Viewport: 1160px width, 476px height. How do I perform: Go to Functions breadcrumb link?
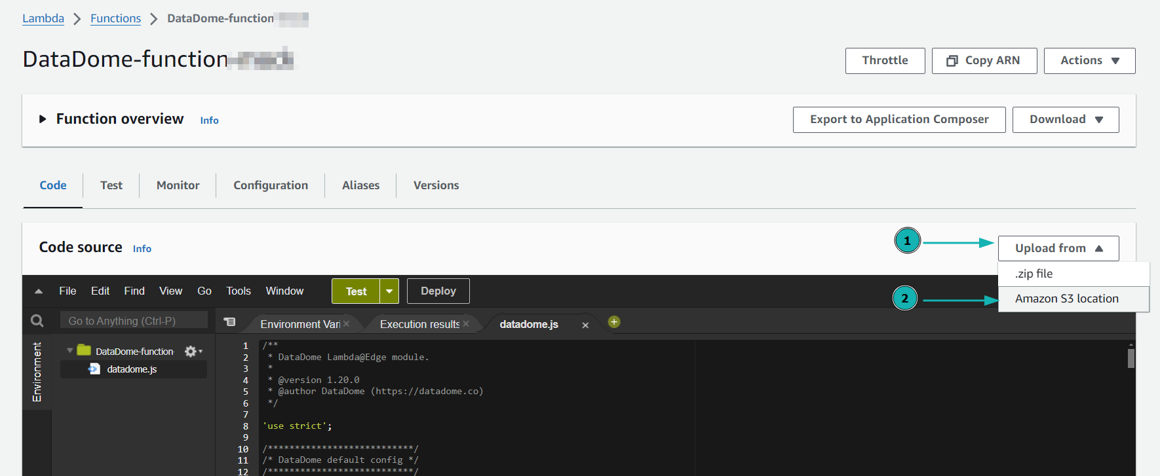115,18
